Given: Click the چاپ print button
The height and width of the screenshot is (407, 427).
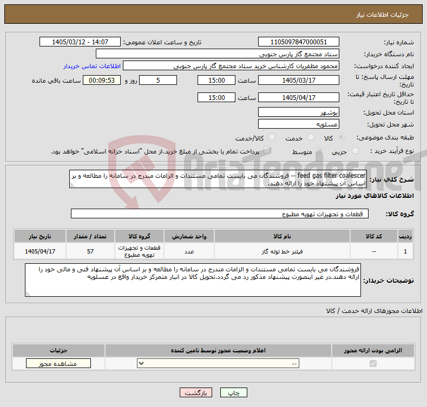Looking at the screenshot, I should (x=234, y=392).
